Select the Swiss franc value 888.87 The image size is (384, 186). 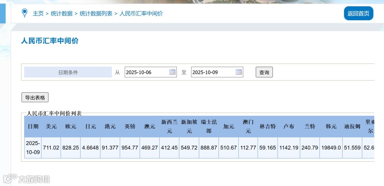pos(209,148)
